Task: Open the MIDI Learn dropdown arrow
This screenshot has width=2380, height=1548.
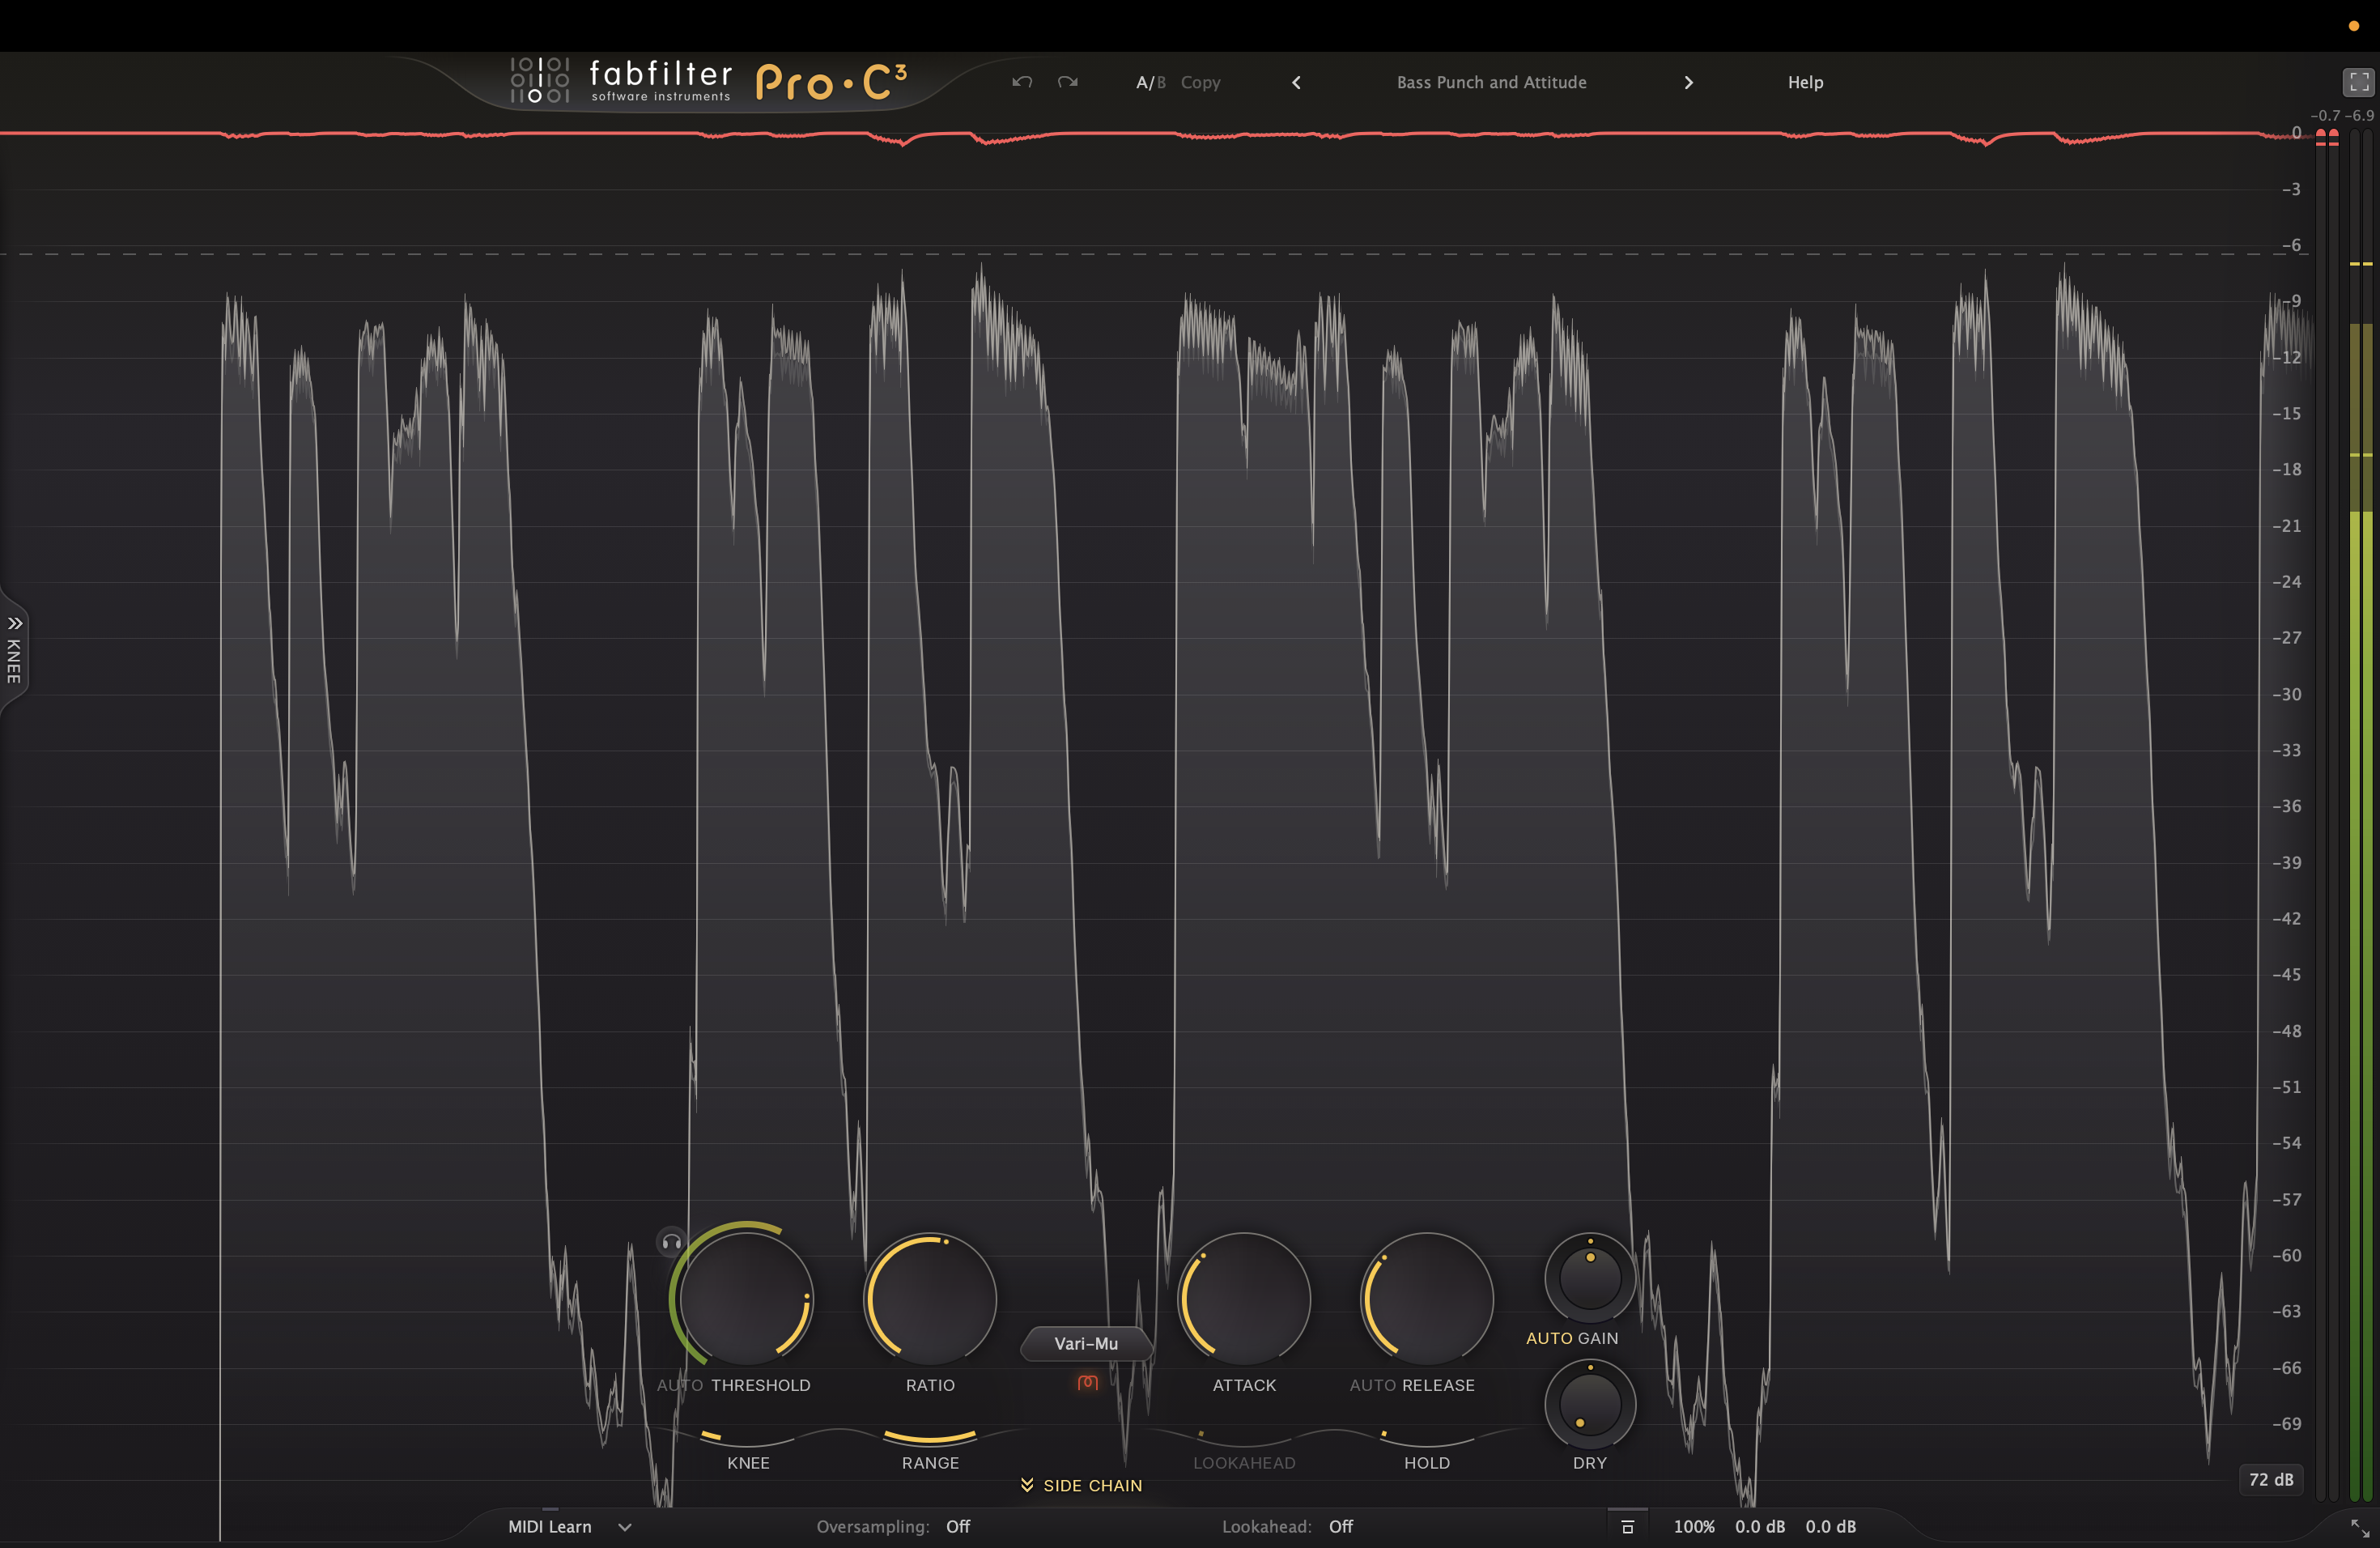Action: (x=625, y=1527)
